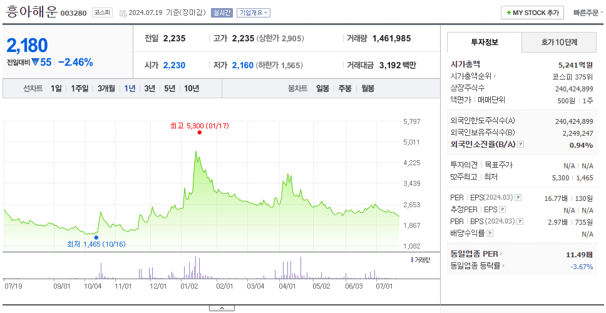Show the 월봉 candlestick chart
The height and width of the screenshot is (313, 606).
pyautogui.click(x=368, y=88)
